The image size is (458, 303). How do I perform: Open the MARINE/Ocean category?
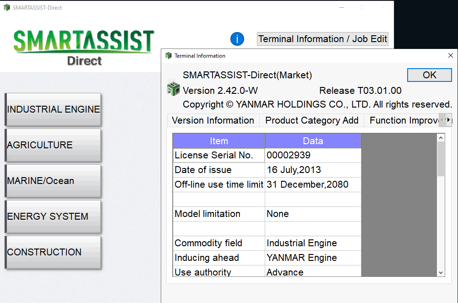53,181
